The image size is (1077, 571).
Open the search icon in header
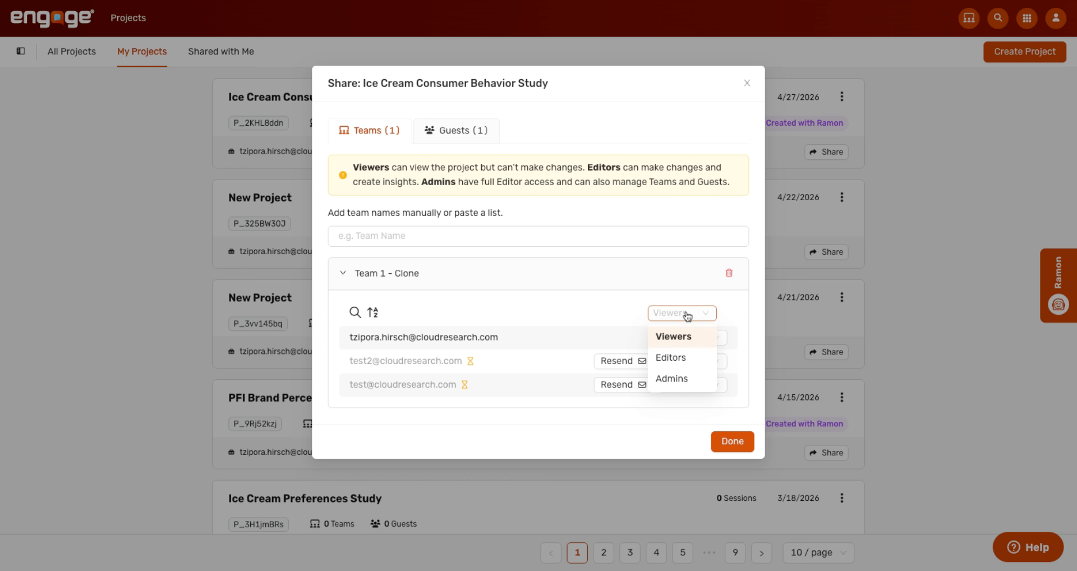998,18
